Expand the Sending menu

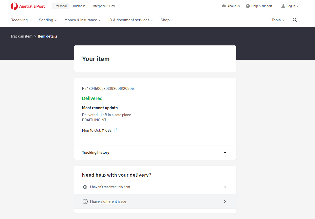[x=48, y=20]
